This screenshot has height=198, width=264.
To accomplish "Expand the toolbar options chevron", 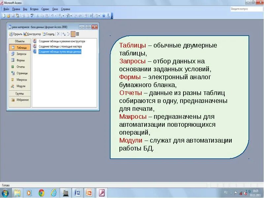I will tap(112, 16).
